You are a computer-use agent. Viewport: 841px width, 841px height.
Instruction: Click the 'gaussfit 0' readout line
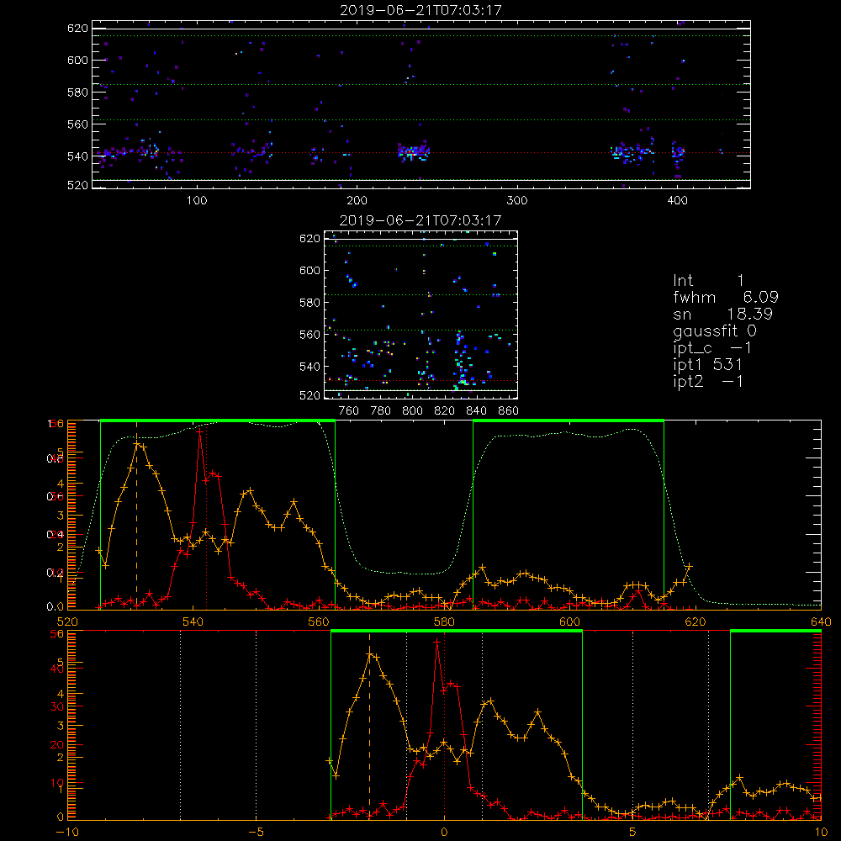click(714, 331)
